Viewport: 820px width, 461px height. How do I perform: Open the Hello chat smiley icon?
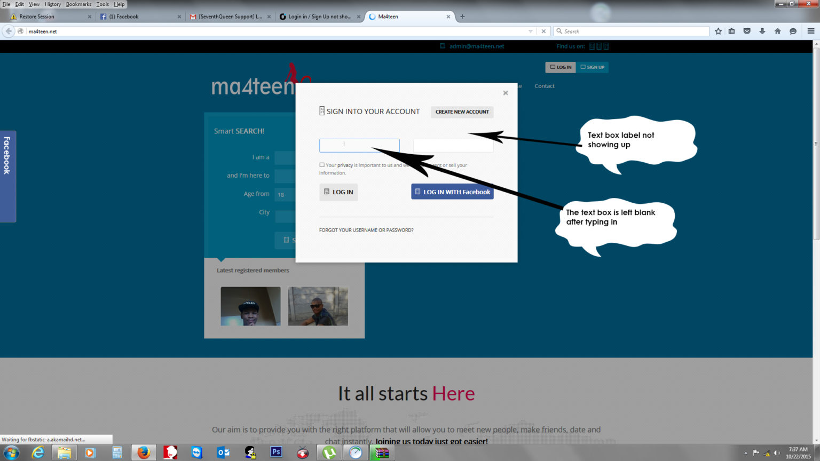click(x=793, y=31)
